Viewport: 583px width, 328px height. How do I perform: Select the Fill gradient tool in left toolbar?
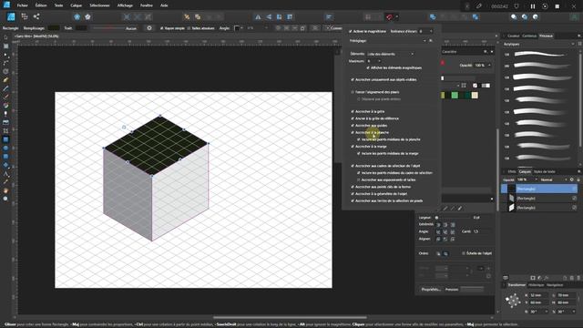pos(5,106)
